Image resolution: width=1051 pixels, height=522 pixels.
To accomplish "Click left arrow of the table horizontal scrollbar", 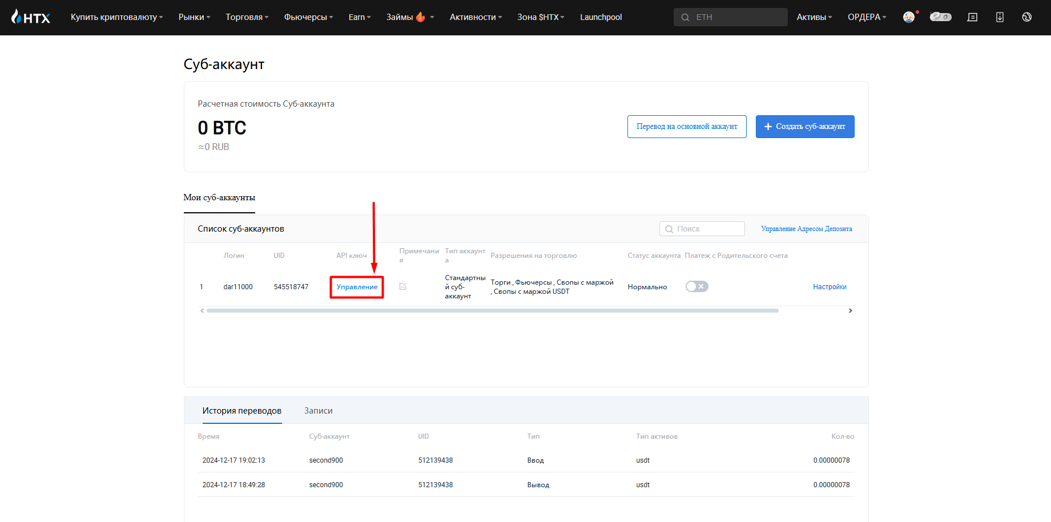I will click(202, 310).
